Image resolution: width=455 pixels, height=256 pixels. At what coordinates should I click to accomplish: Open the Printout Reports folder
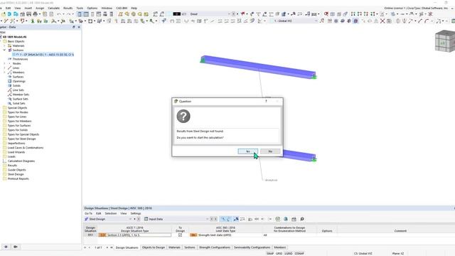18,178
